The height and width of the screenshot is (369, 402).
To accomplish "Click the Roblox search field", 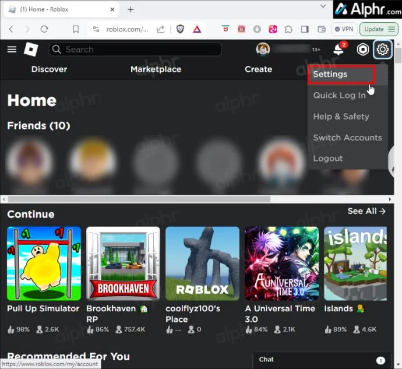I will 135,49.
